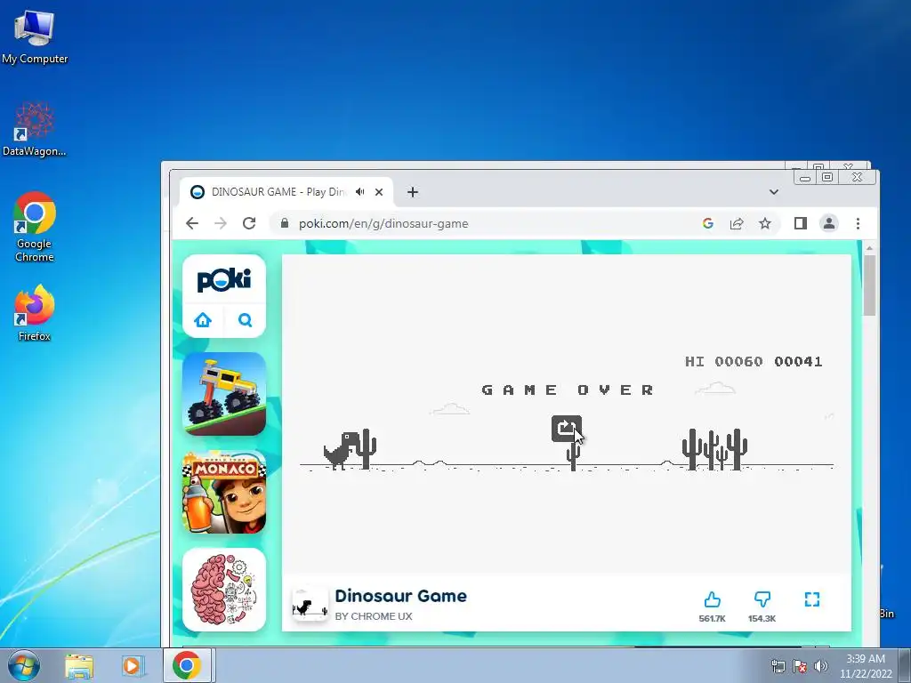911x683 pixels.
Task: Open the monster truck game thumbnail
Action: [x=224, y=394]
